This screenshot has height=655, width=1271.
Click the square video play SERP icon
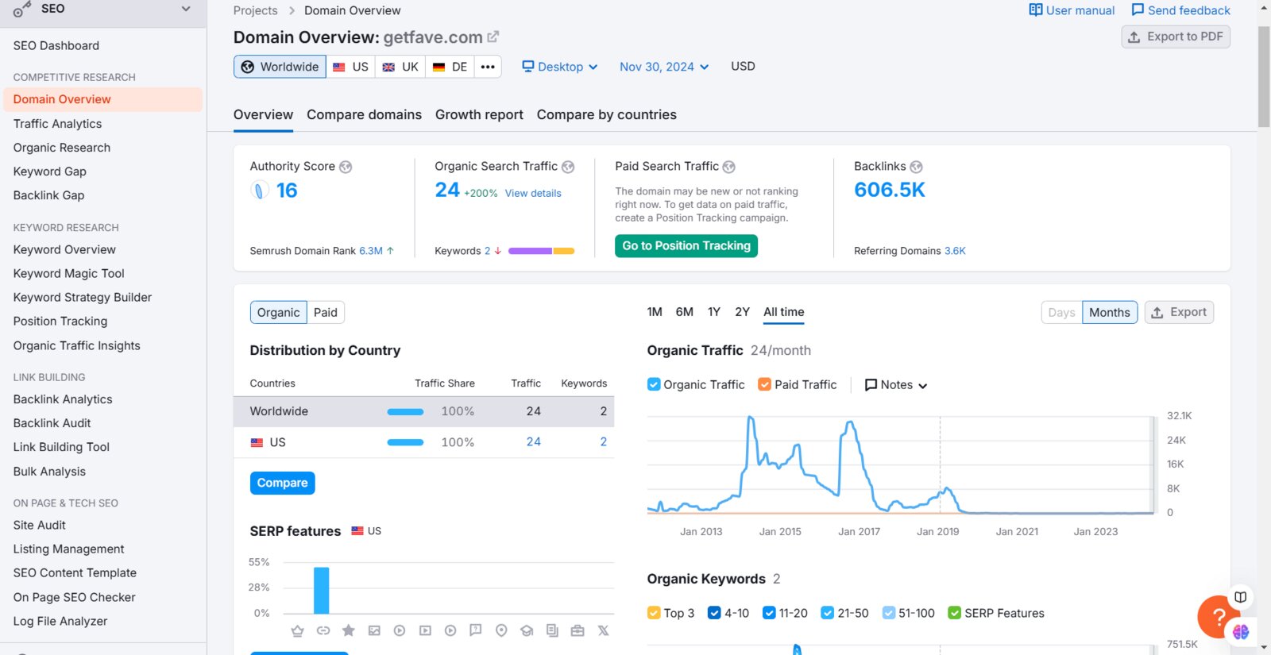point(425,630)
